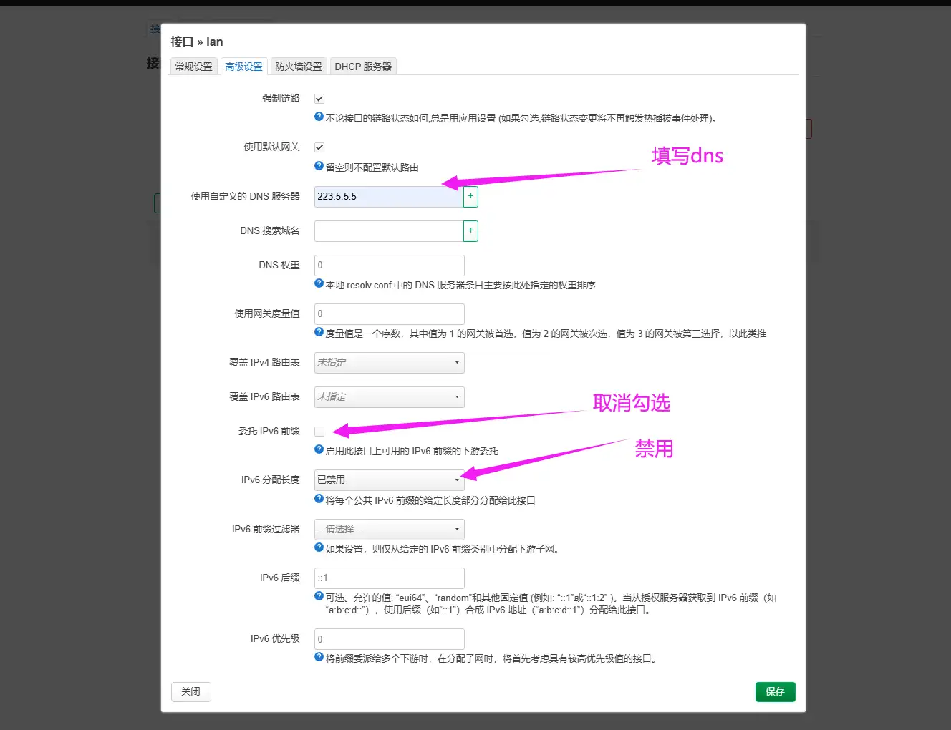Switch to the 常规设置 tab

click(x=193, y=66)
